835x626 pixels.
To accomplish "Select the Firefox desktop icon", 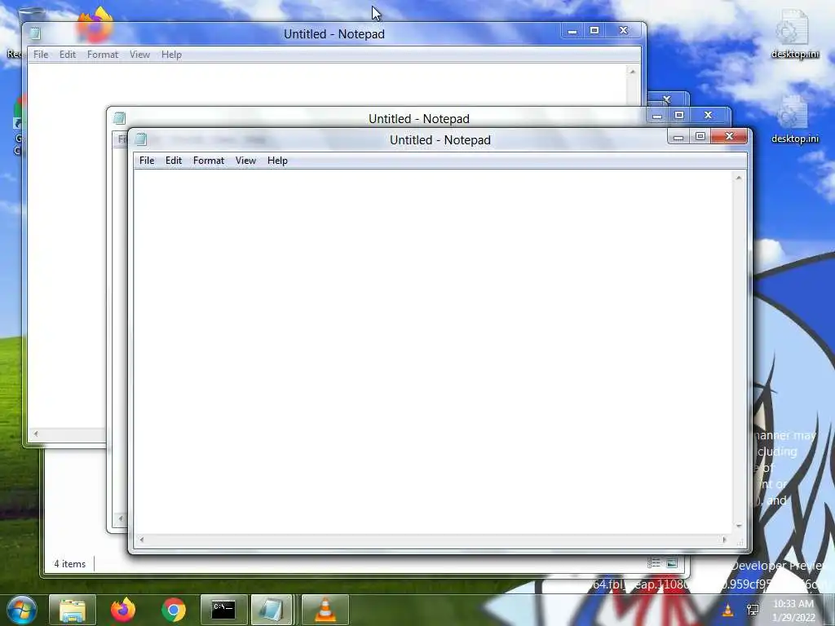I will click(96, 24).
